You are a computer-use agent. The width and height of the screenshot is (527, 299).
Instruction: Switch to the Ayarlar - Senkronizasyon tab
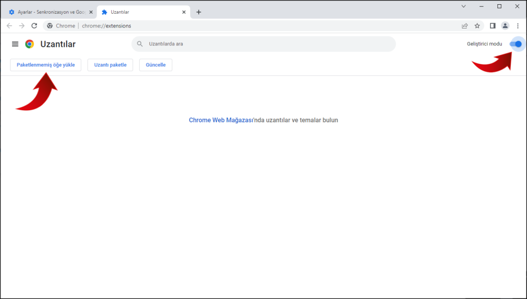click(x=50, y=12)
